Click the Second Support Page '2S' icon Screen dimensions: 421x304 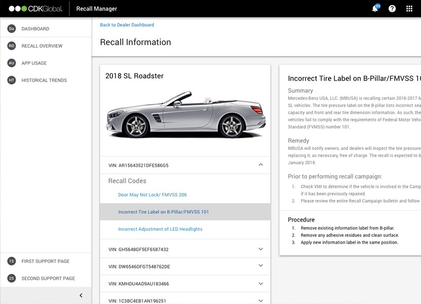12,278
